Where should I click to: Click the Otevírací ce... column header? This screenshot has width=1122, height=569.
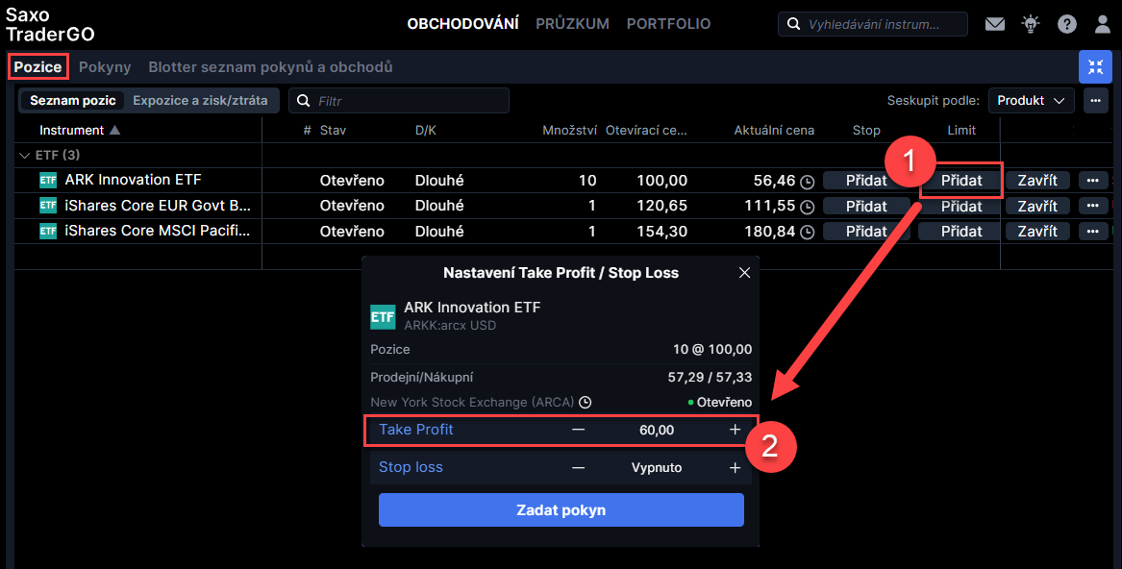click(x=646, y=131)
